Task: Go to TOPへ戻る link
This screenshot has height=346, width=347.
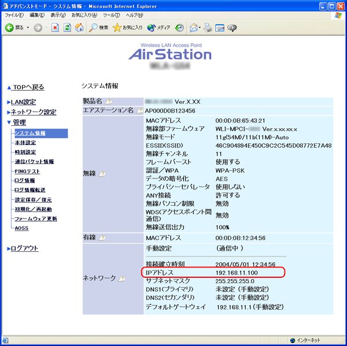Action: pos(28,87)
